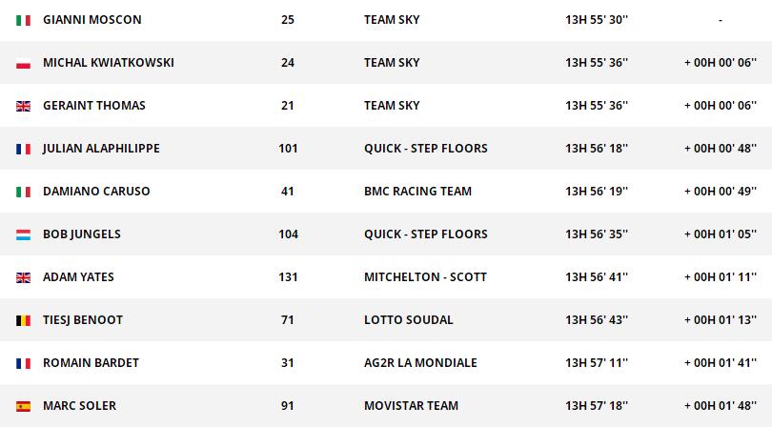Select the BMC Racing Team entry

tap(417, 192)
